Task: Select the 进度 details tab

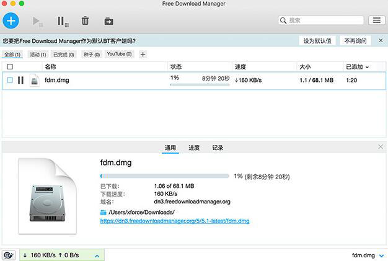Action: pos(194,148)
